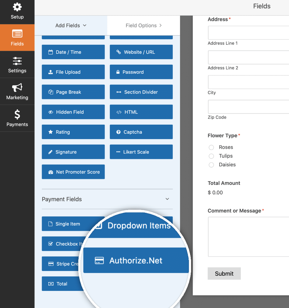
Task: Add the Password lock field
Action: click(x=141, y=72)
